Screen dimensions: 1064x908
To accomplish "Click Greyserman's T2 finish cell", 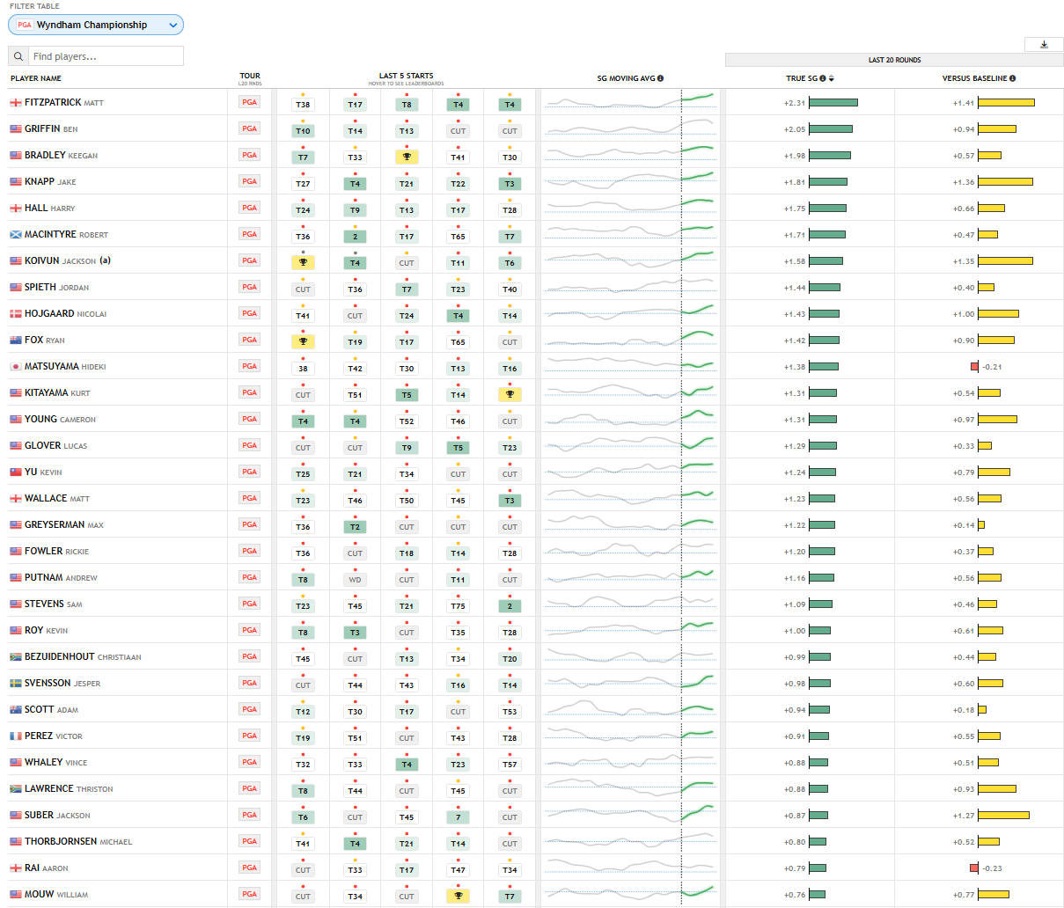I will (355, 526).
